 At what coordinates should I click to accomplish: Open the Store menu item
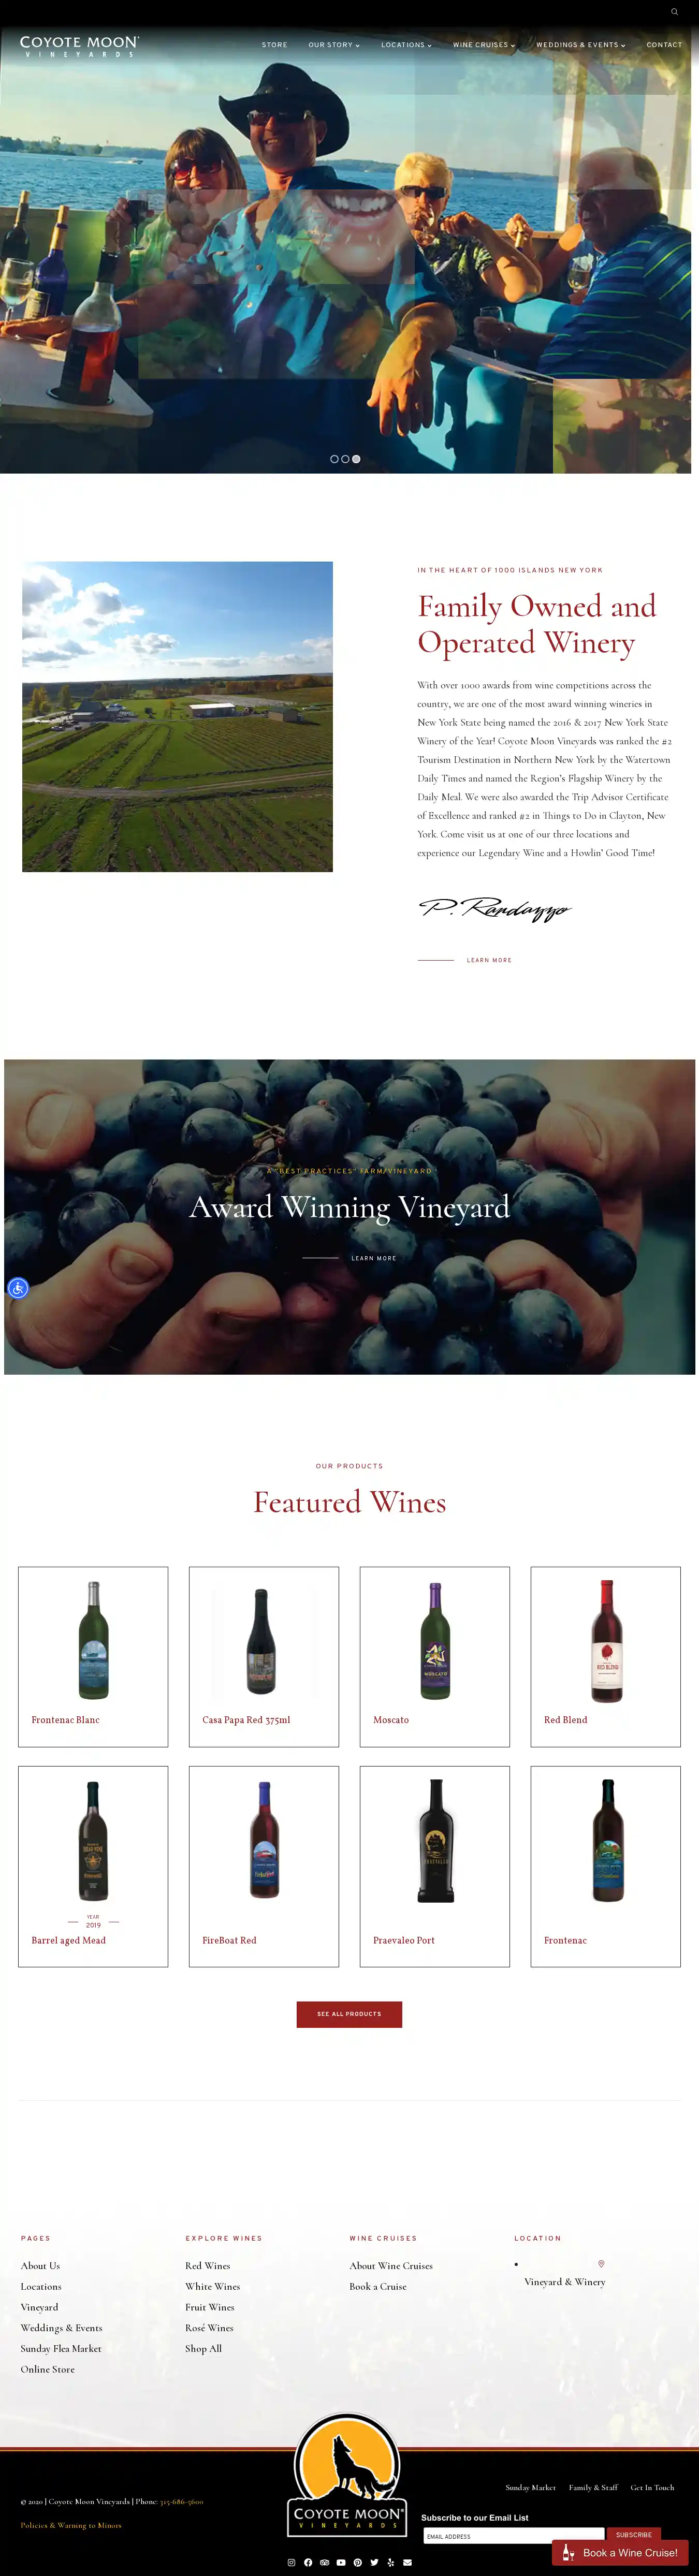click(x=275, y=45)
